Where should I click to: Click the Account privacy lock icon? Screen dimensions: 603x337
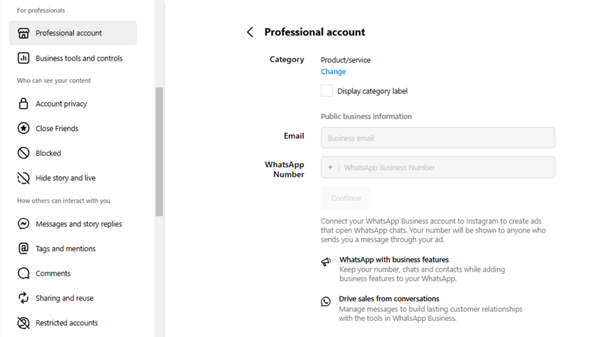pyautogui.click(x=24, y=103)
